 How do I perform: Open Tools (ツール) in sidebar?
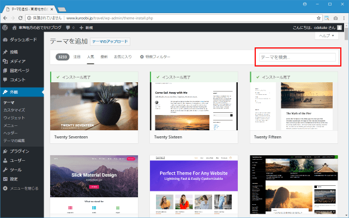coord(15,169)
